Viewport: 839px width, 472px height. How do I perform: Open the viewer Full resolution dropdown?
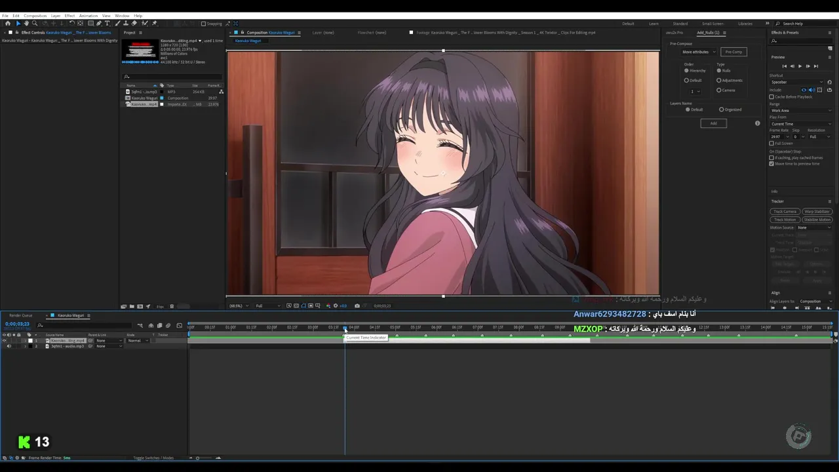(x=267, y=305)
